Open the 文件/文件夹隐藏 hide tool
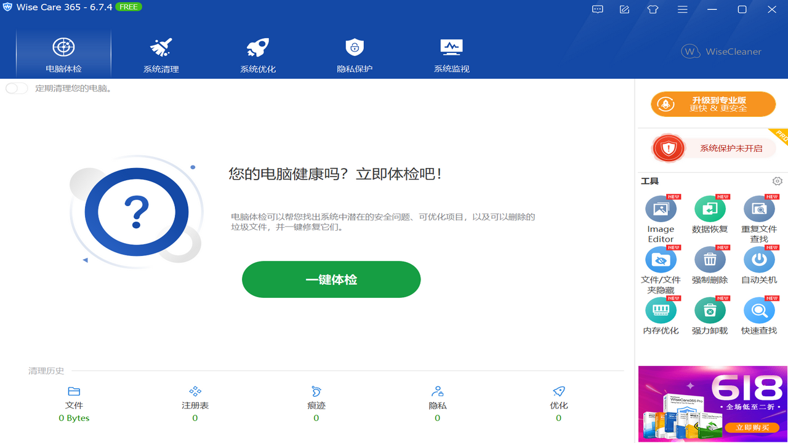The image size is (788, 443). tap(661, 260)
